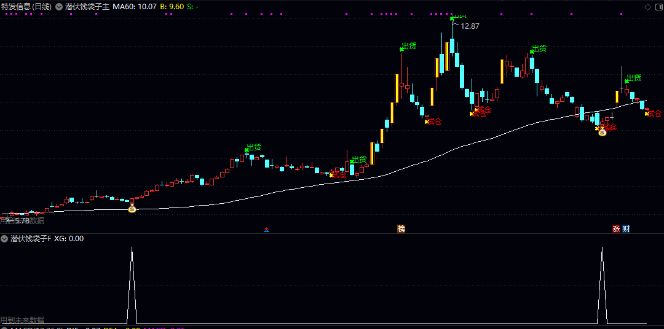Click the 5.78 low price label

(22, 221)
